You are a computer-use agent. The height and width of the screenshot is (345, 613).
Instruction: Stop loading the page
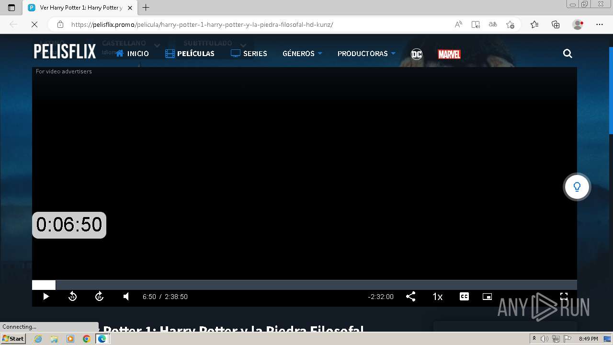(x=34, y=24)
